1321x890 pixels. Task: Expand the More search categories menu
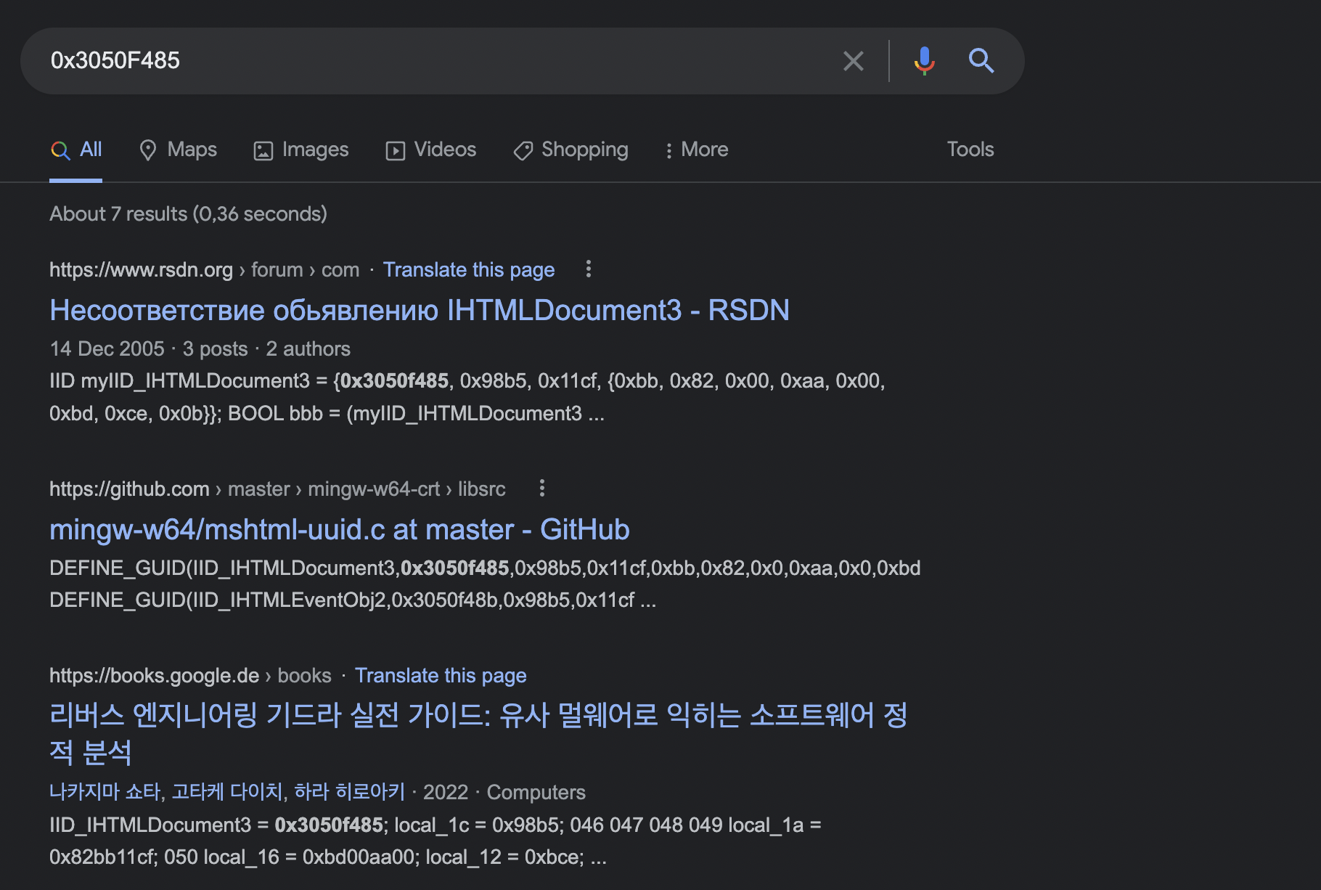(696, 150)
